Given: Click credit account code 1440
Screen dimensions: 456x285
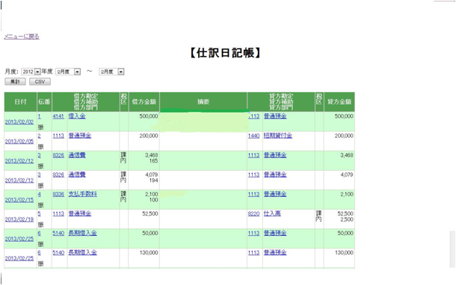Looking at the screenshot, I should tap(253, 136).
